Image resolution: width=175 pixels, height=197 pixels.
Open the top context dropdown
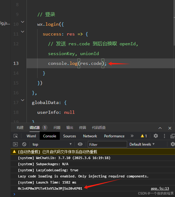coord(52,144)
